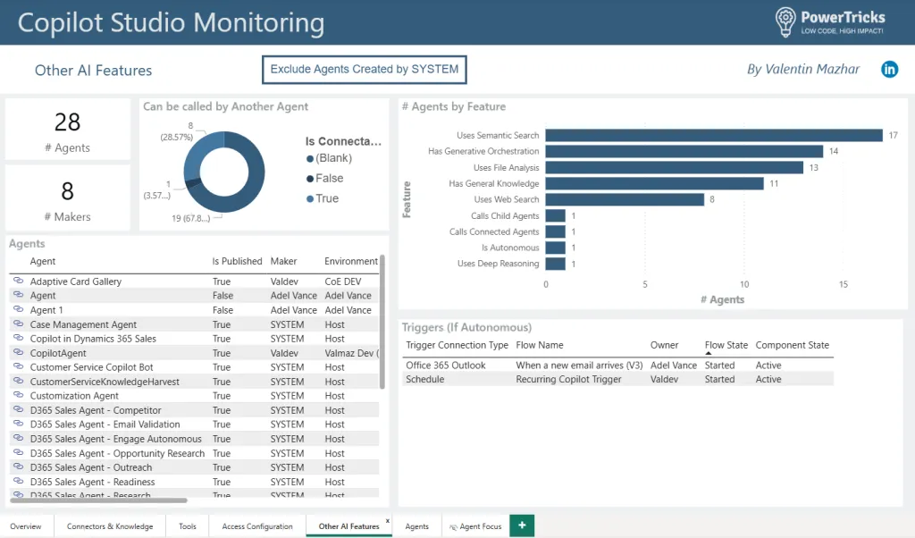915x538 pixels.
Task: Click the 8 # Makers card
Action: pyautogui.click(x=68, y=198)
